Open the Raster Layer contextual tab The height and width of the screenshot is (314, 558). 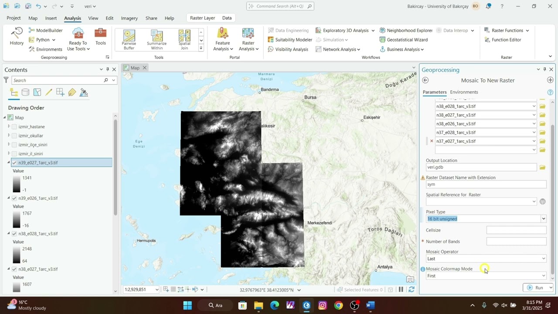point(203,18)
